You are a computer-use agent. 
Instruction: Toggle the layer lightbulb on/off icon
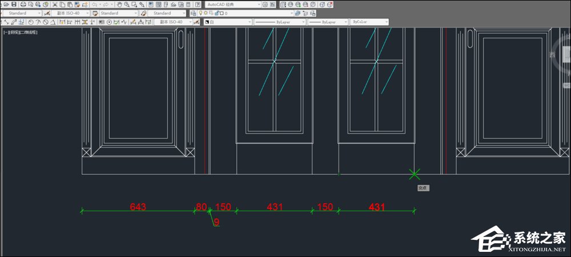pyautogui.click(x=200, y=13)
